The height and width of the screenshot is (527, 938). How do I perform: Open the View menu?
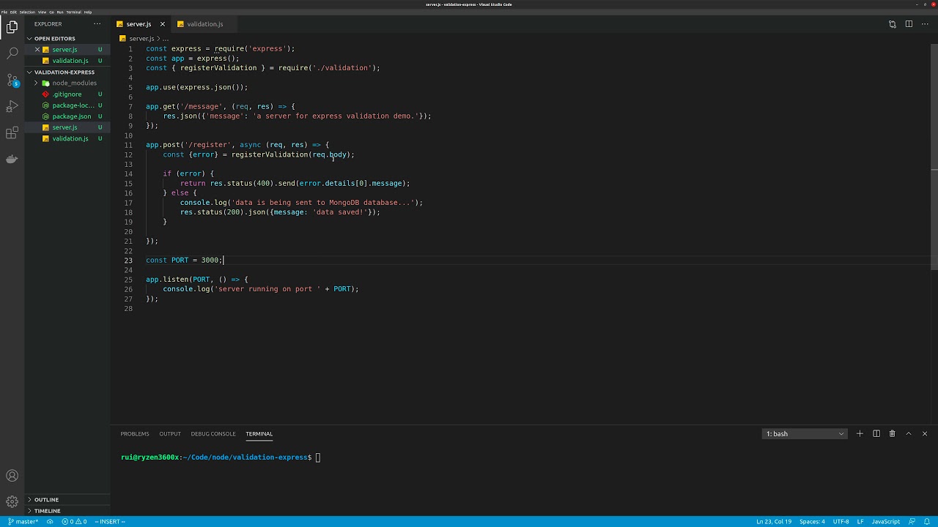pyautogui.click(x=42, y=12)
